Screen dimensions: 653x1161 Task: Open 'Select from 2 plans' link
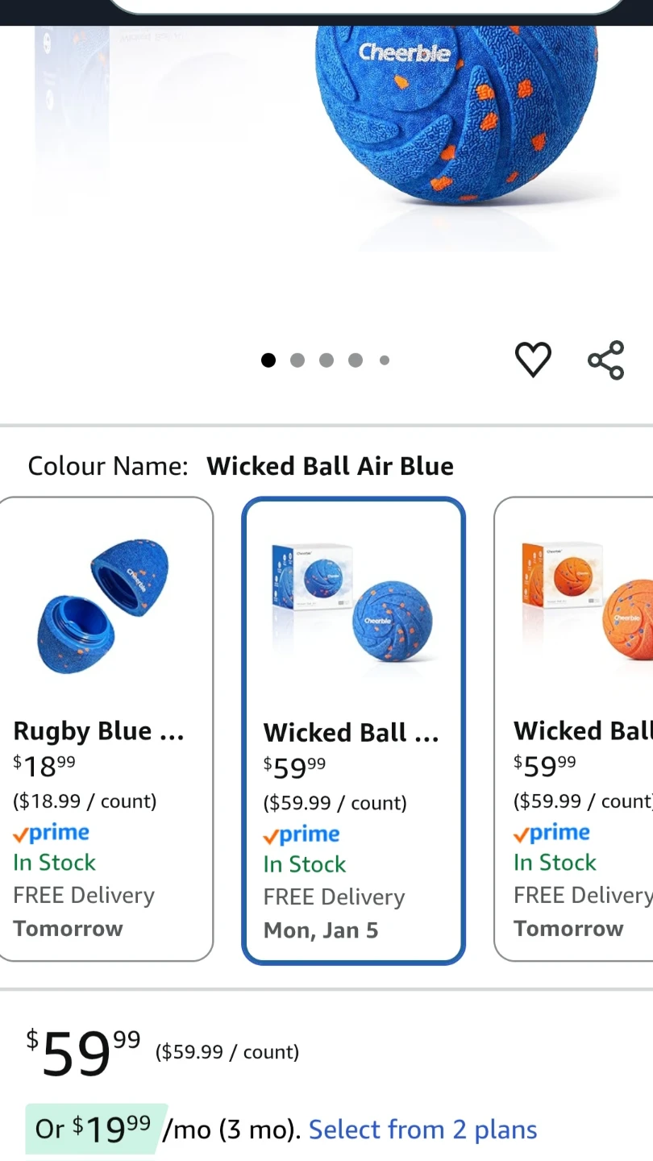pyautogui.click(x=422, y=1130)
